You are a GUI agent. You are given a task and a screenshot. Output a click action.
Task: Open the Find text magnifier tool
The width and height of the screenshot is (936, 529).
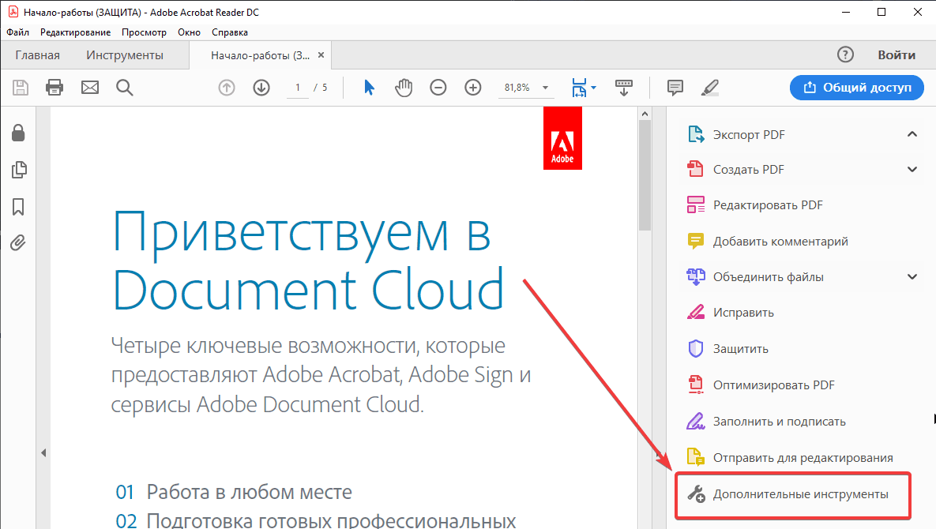click(x=124, y=87)
